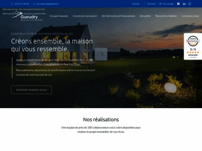Open the LinkedIn profile icon
This screenshot has height=151, width=202.
click(184, 4)
